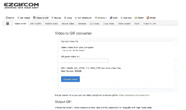Click the 'Please be patient' note

(103, 107)
